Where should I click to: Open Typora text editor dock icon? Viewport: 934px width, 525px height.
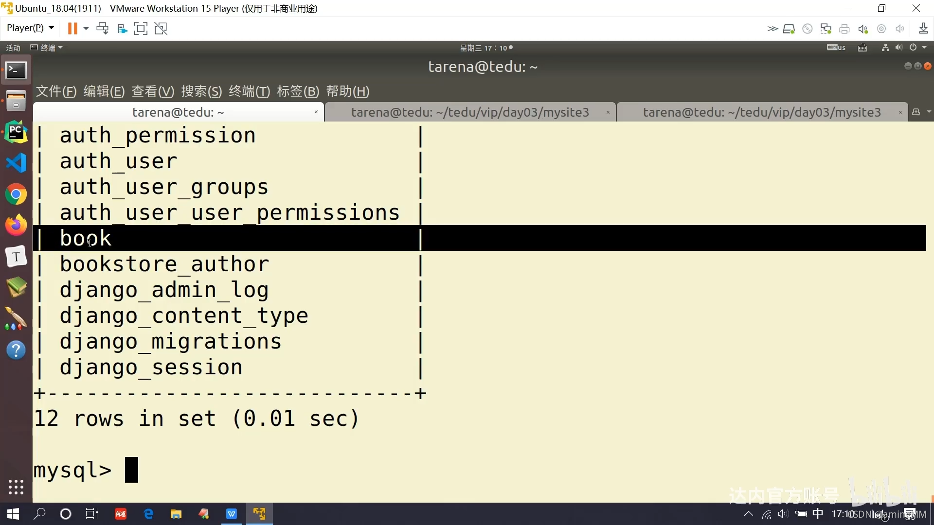16,256
